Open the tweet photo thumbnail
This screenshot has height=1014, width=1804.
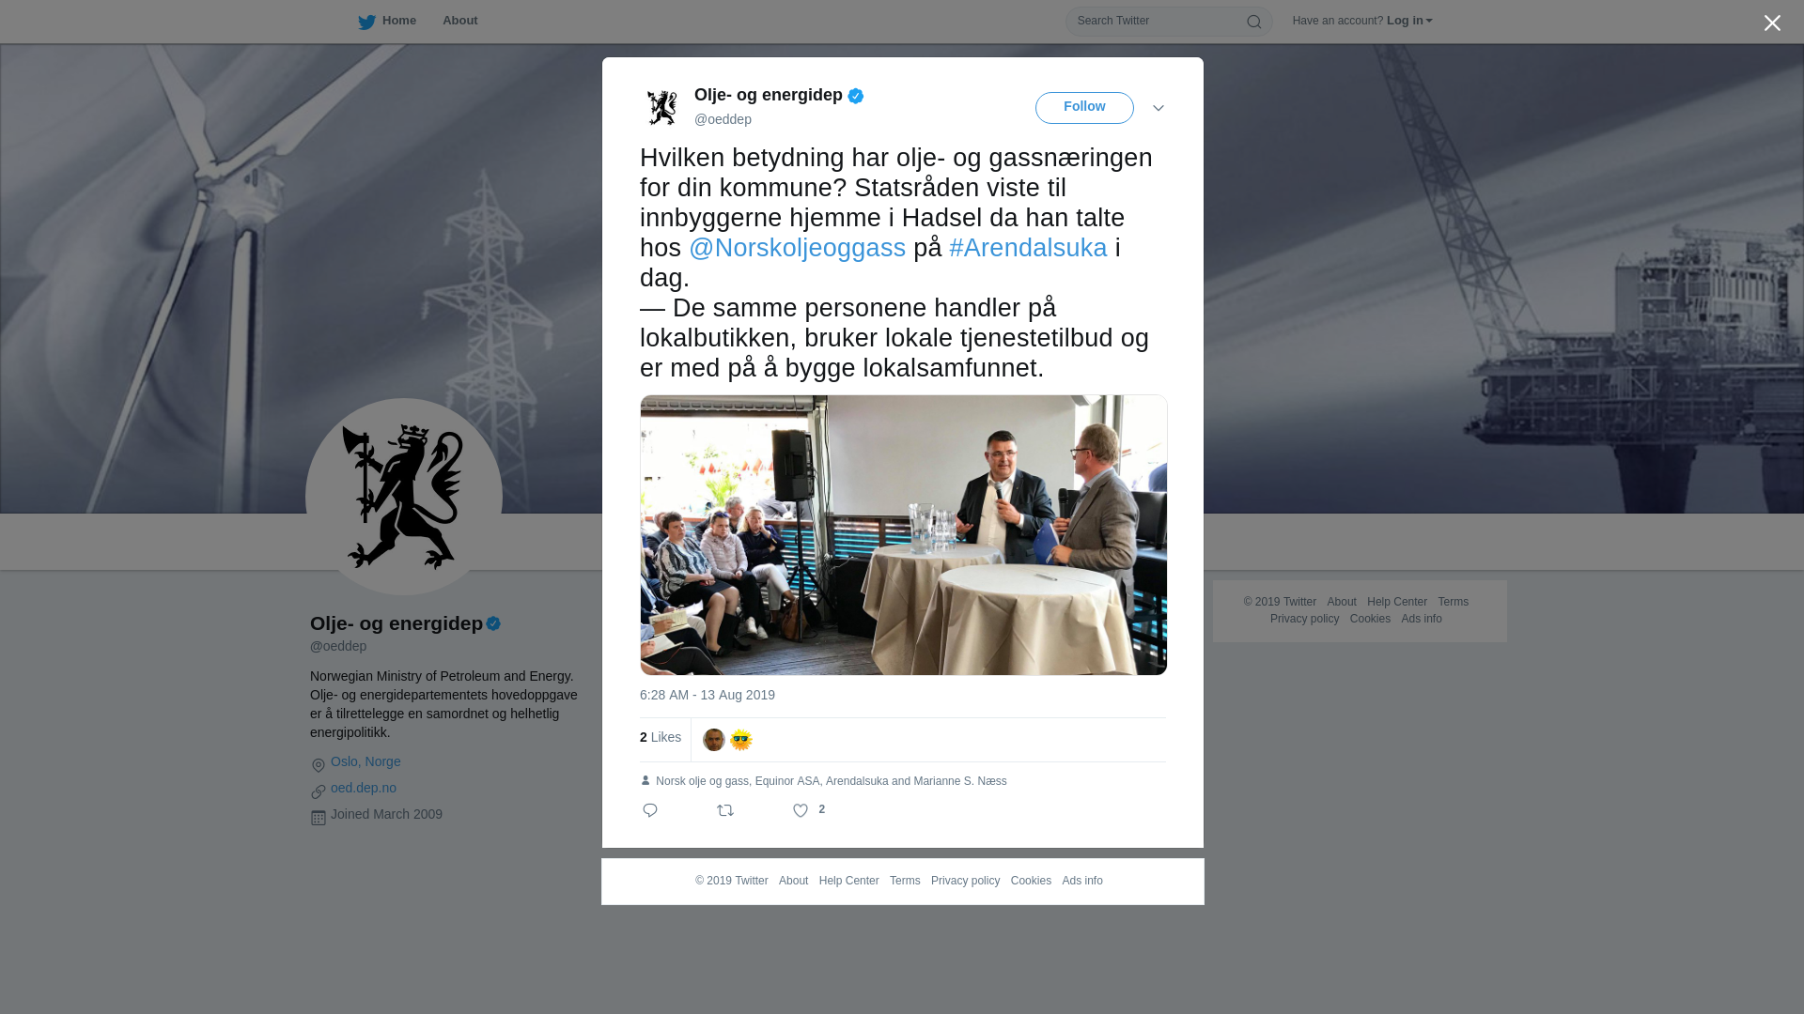[x=904, y=535]
